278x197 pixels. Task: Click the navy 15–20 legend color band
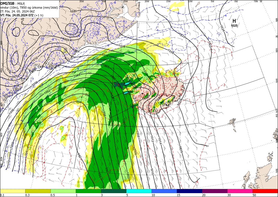(190, 191)
